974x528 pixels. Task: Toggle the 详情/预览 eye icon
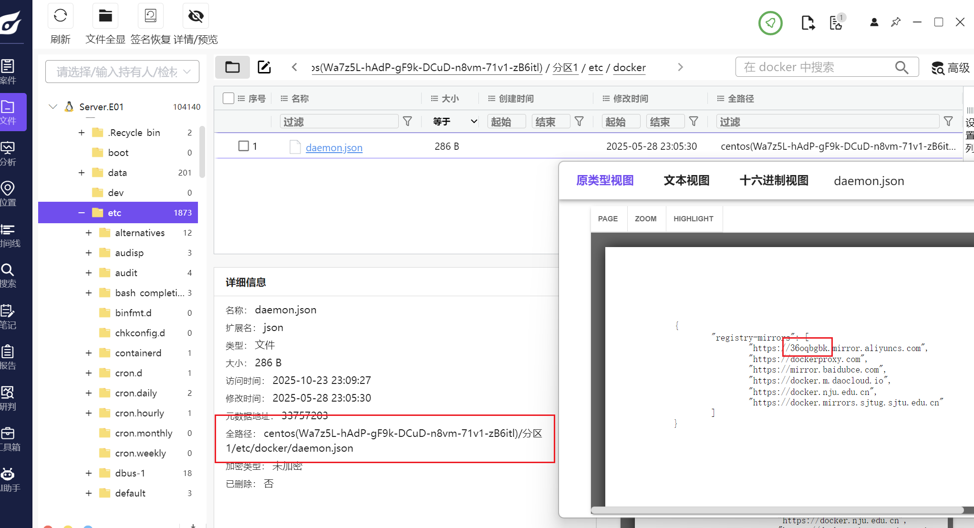pyautogui.click(x=195, y=16)
